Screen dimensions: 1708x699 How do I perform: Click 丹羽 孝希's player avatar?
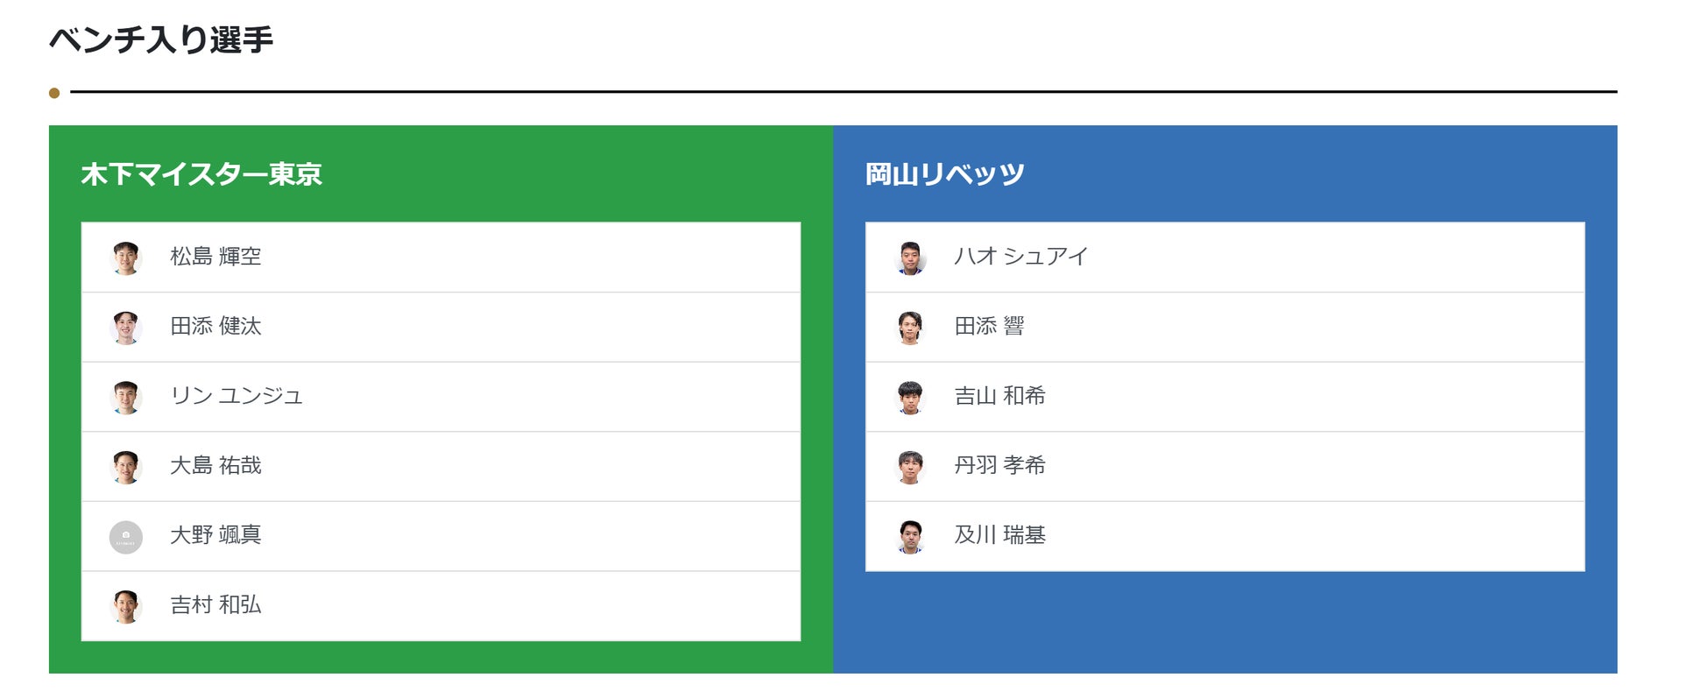tap(910, 467)
